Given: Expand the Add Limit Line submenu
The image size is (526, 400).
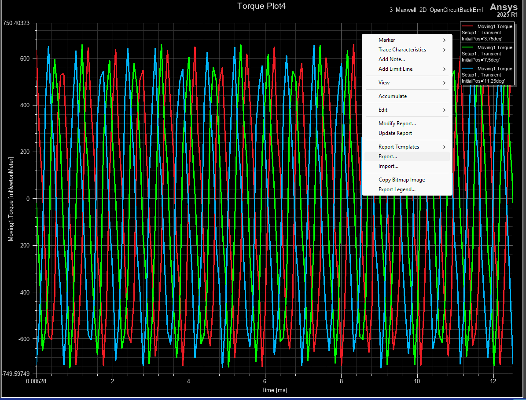Looking at the screenshot, I should [395, 69].
